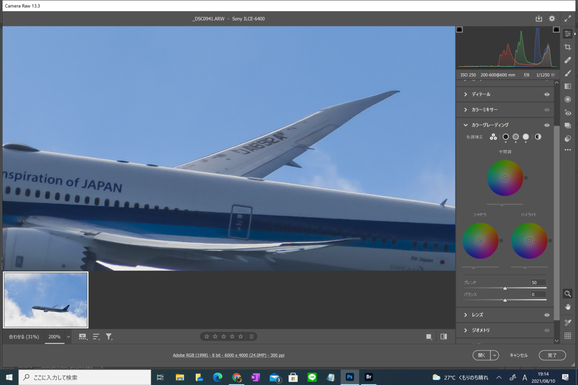Select the Radial Filter tool

point(568,99)
